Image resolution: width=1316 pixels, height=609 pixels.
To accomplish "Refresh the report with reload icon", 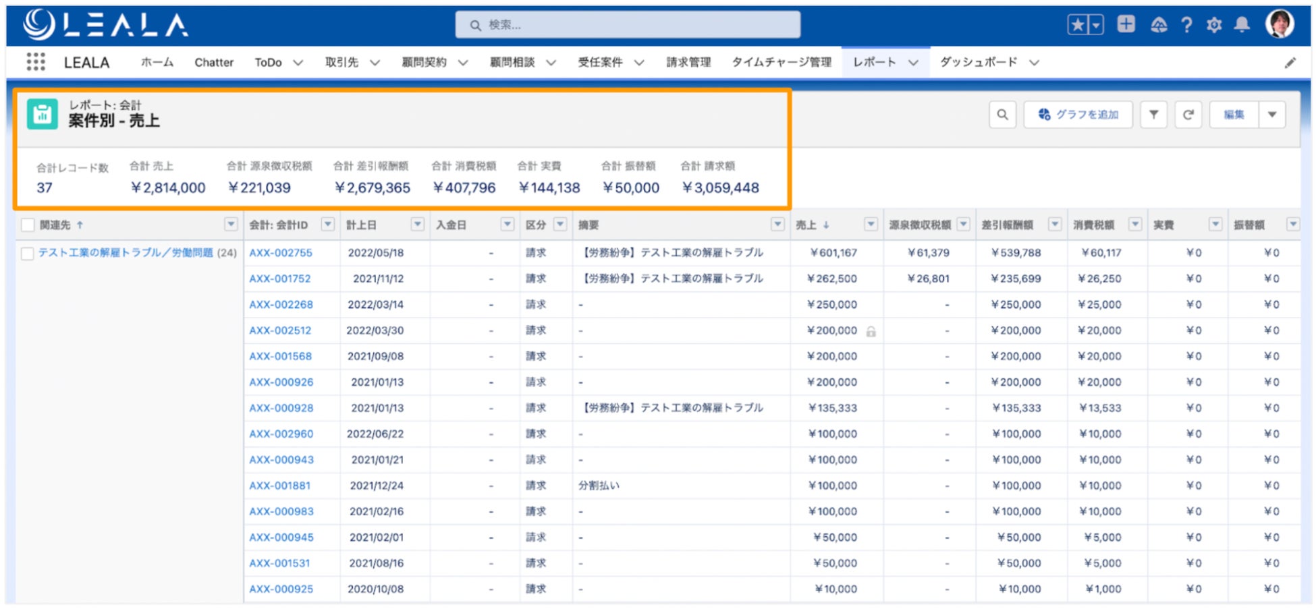I will point(1188,115).
